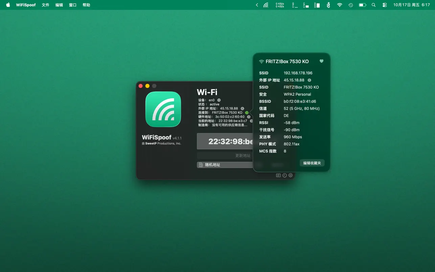Toggle the heart favorite for FRITZ!Box 7530 KO
The image size is (435, 272).
321,61
